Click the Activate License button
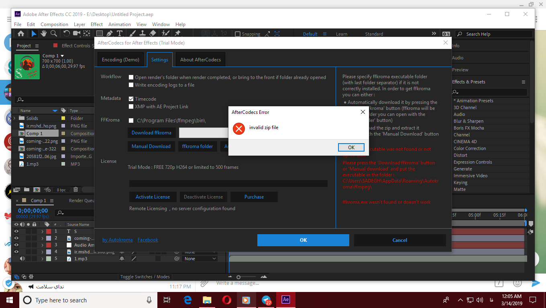546x308 pixels. [153, 197]
